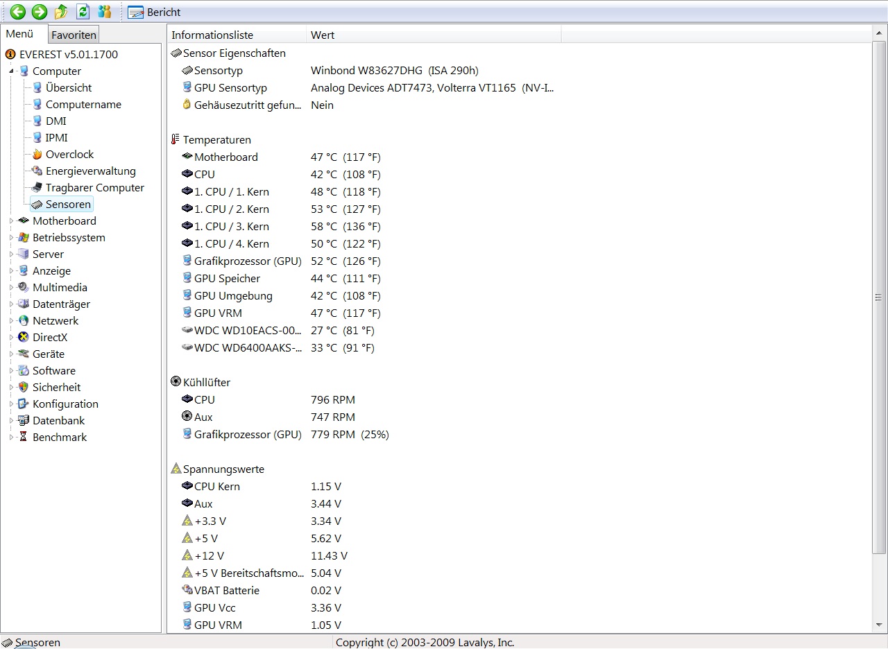Screen dimensions: 888x649
Task: Click the Informationsliste column header
Action: [x=237, y=35]
